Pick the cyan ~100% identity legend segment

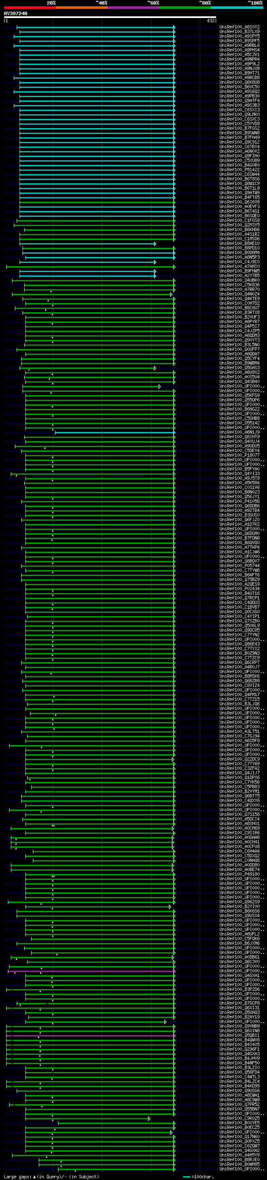[237, 8]
